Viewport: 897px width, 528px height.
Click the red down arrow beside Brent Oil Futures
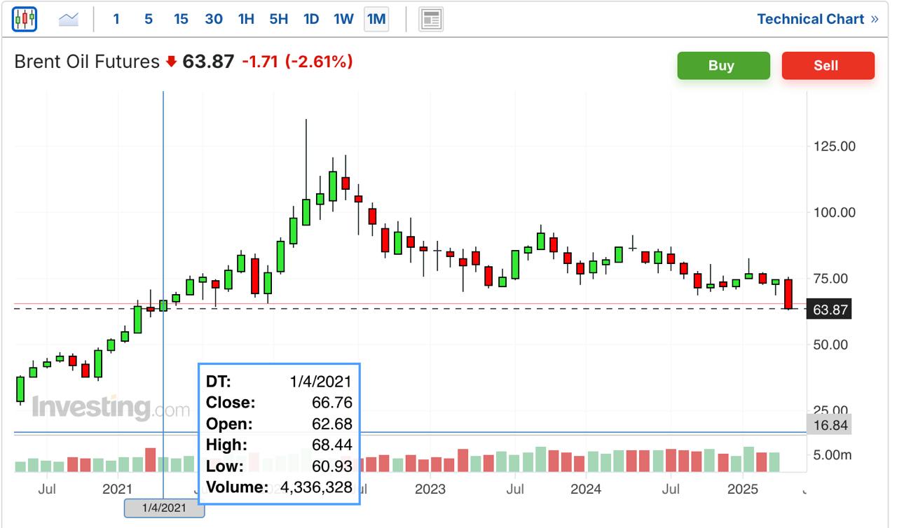171,62
